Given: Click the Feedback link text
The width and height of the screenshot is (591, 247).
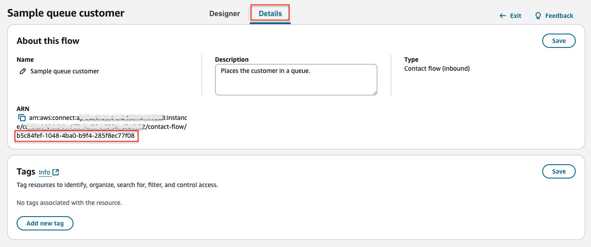Looking at the screenshot, I should pyautogui.click(x=559, y=16).
